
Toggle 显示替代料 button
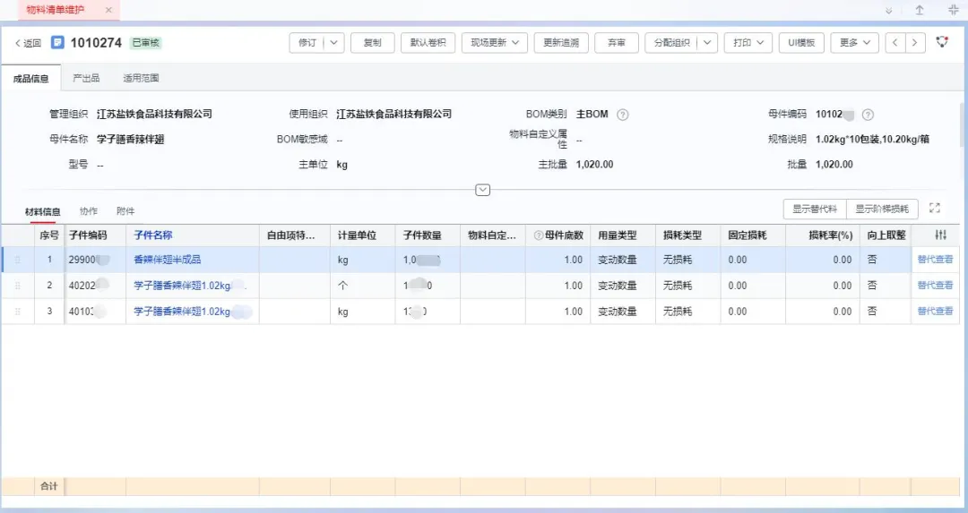tap(815, 209)
